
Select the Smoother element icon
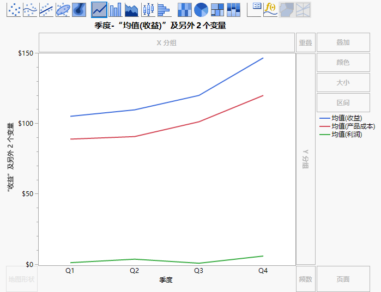(x=30, y=10)
